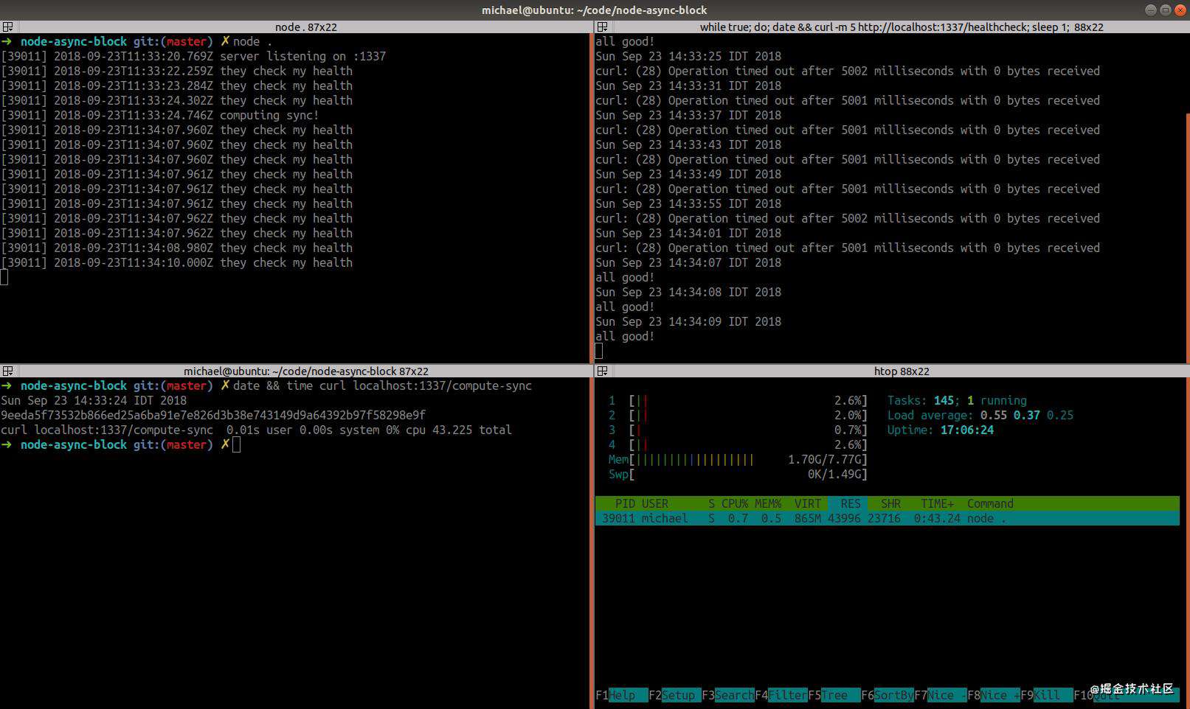Click the 'Uptime: 17:06:24' text
This screenshot has width=1190, height=709.
(x=940, y=430)
